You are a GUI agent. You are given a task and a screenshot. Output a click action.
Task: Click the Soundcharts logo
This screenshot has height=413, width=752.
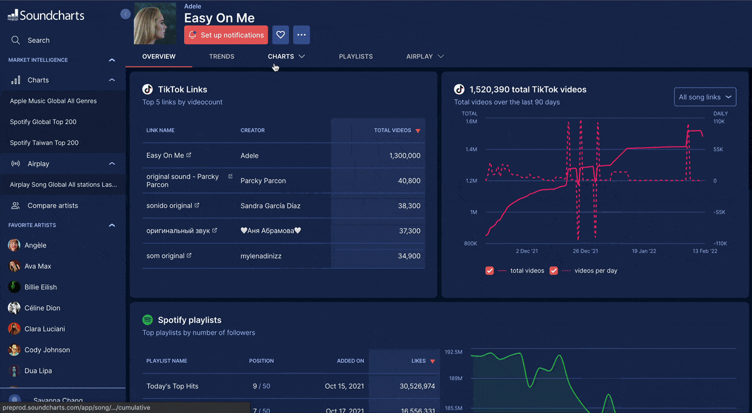46,15
